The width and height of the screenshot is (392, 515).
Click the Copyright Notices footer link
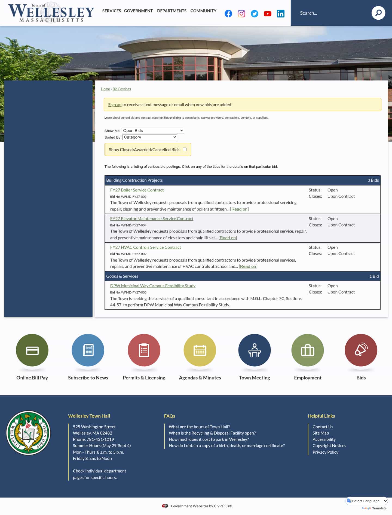pos(329,445)
